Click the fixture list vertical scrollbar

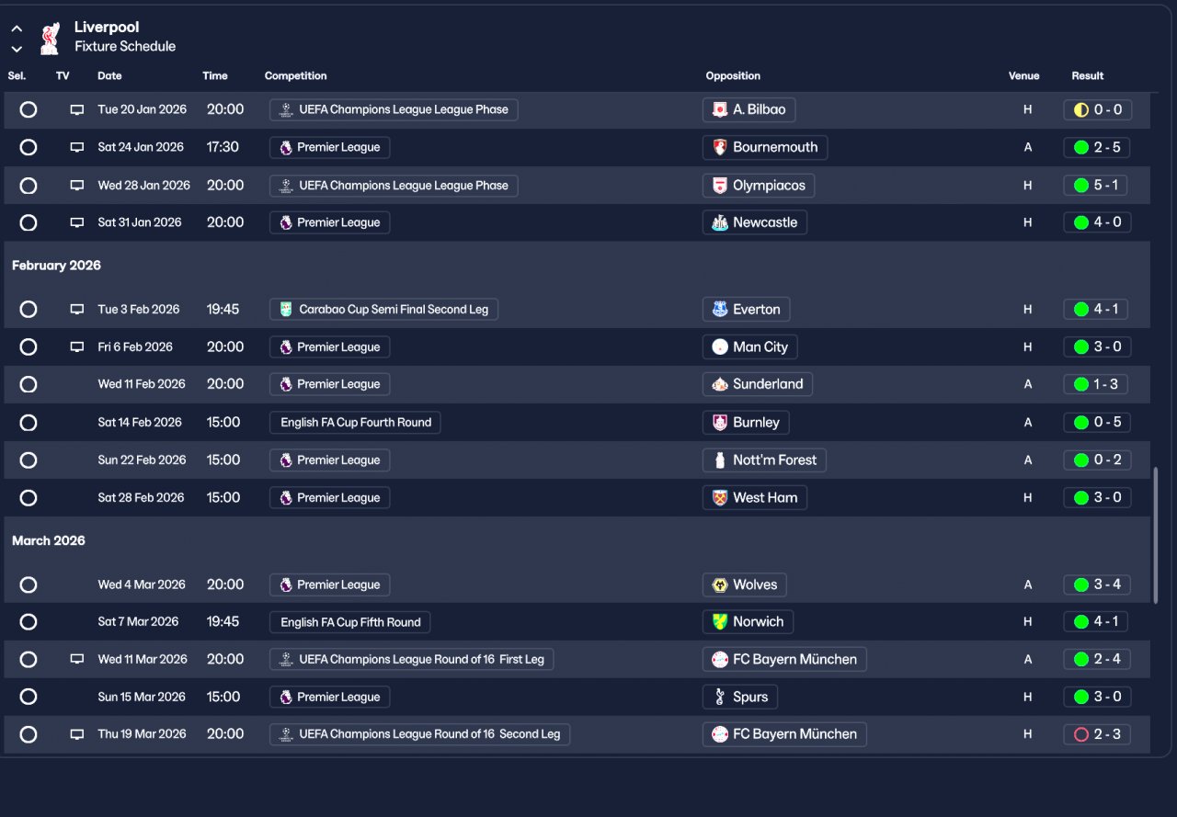1156,536
